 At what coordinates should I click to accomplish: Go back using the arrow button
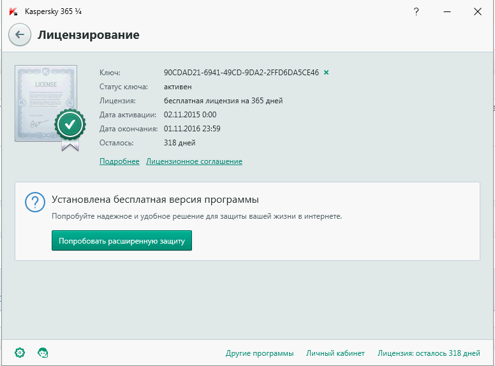point(20,34)
